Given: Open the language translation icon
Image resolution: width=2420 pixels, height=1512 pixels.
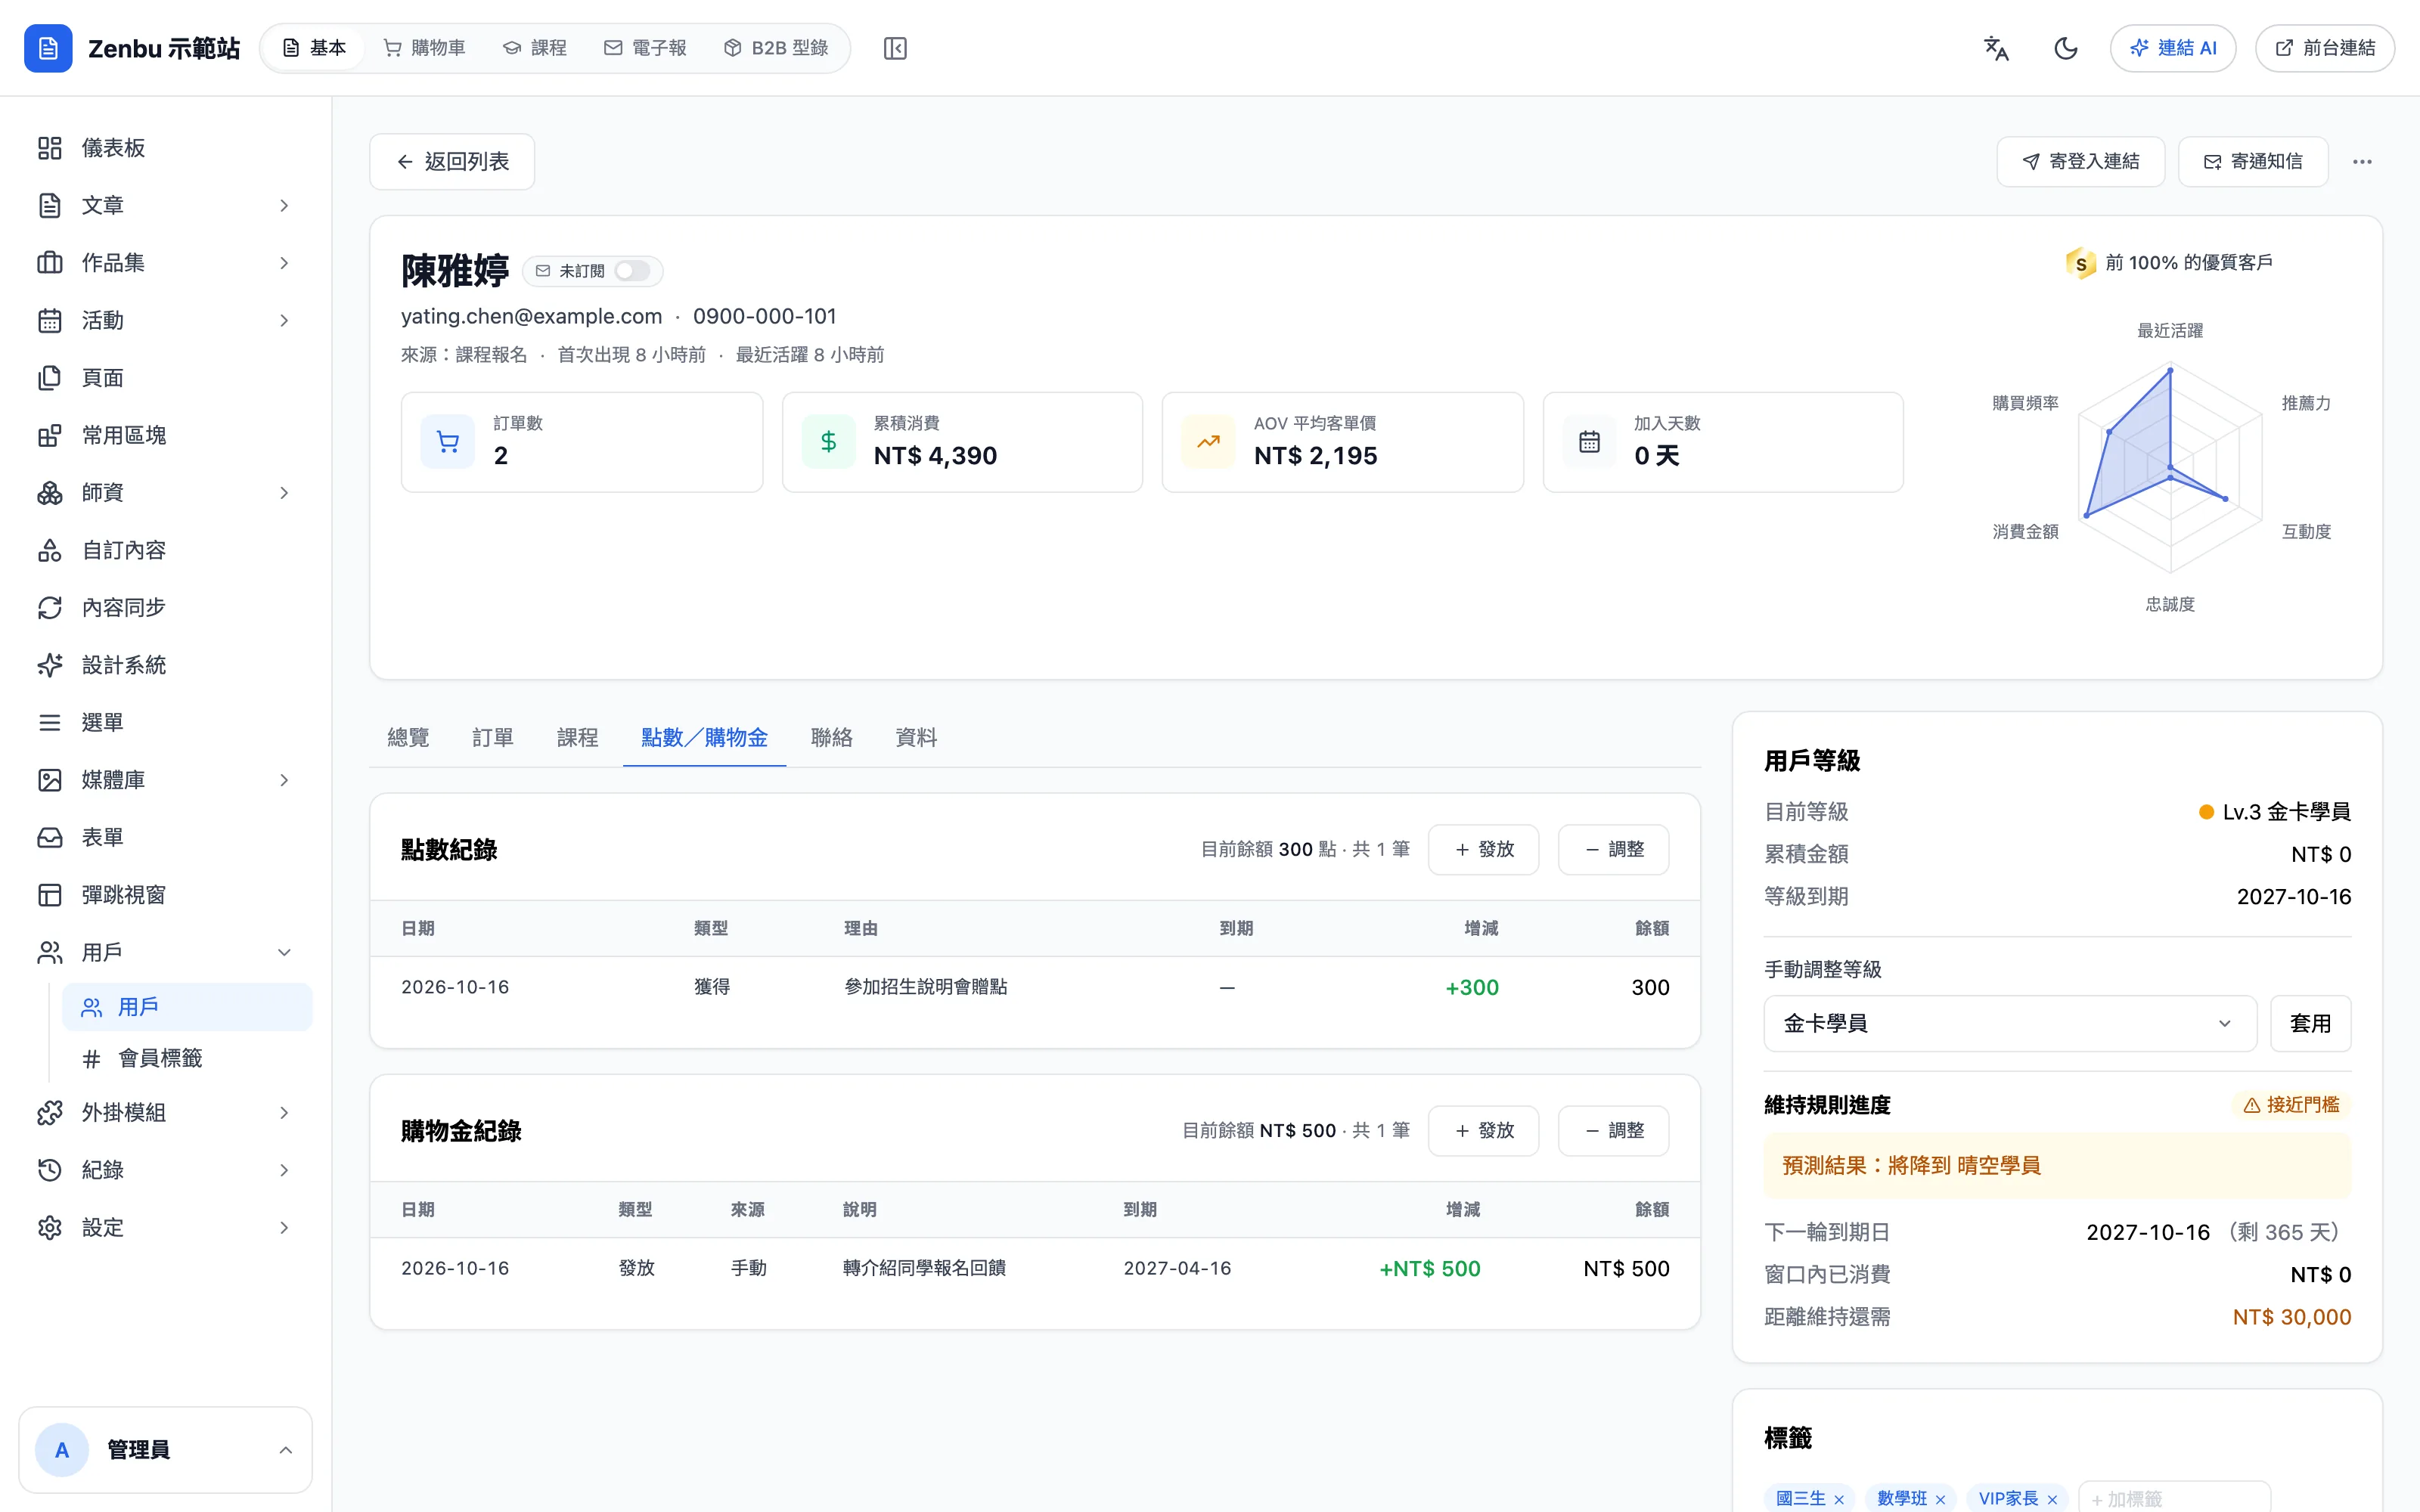Looking at the screenshot, I should (x=1996, y=48).
